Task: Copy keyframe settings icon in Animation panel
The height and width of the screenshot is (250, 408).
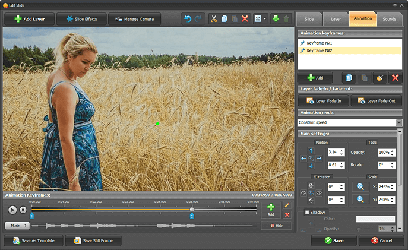Action: tap(349, 78)
